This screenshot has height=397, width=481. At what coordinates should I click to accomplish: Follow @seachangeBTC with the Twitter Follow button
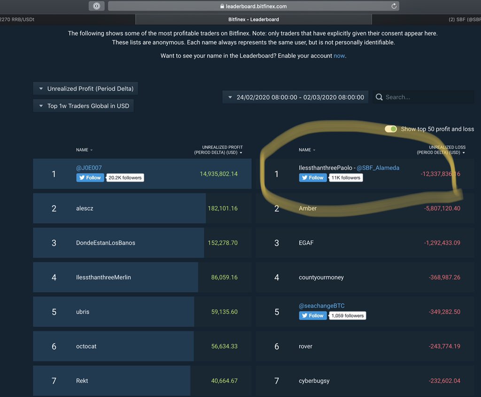[313, 316]
